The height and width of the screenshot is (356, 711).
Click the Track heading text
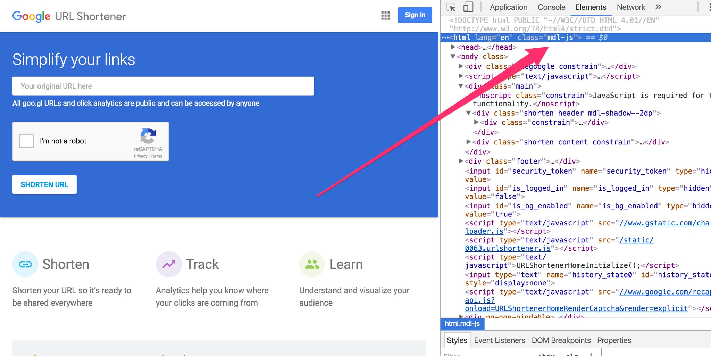click(202, 264)
